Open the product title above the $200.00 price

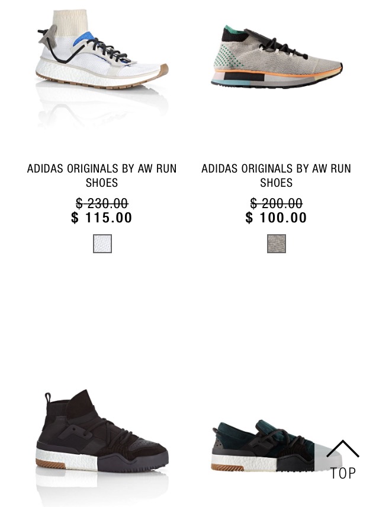pyautogui.click(x=277, y=176)
